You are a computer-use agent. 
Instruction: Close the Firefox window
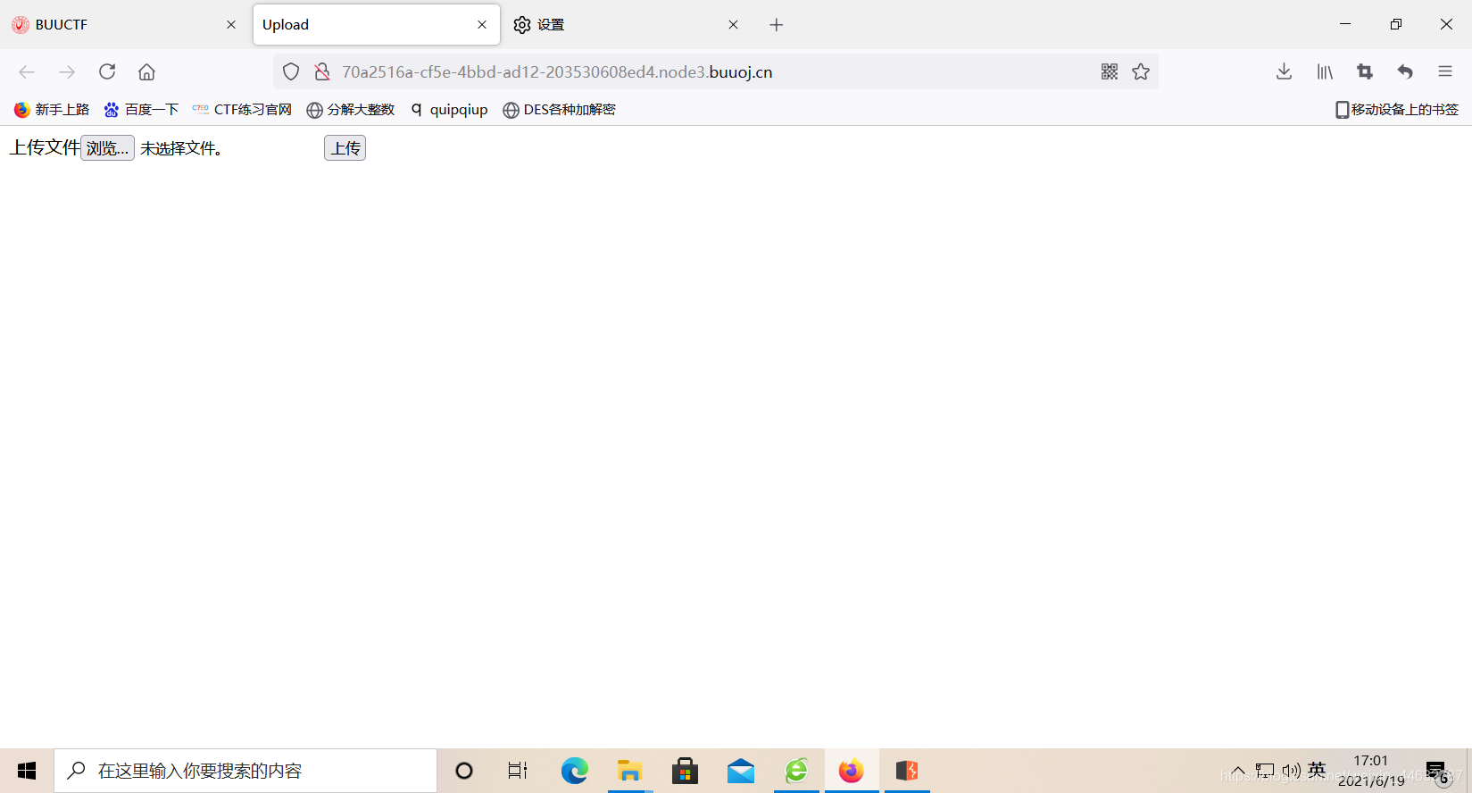pos(1446,24)
